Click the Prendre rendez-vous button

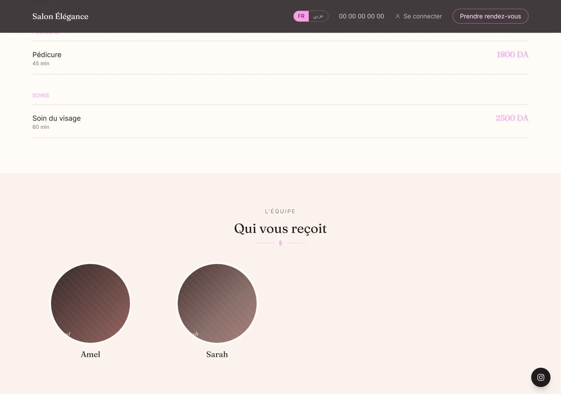pyautogui.click(x=490, y=16)
